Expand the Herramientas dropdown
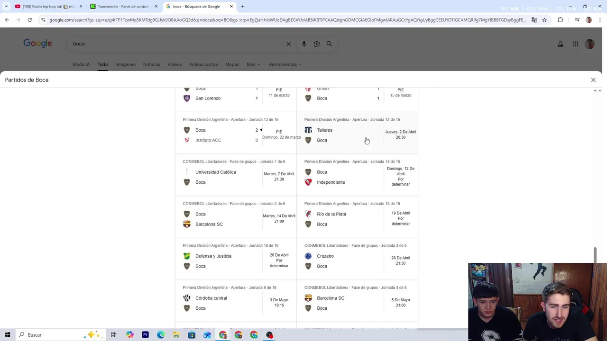Screen dimensions: 607x341 coord(285,64)
